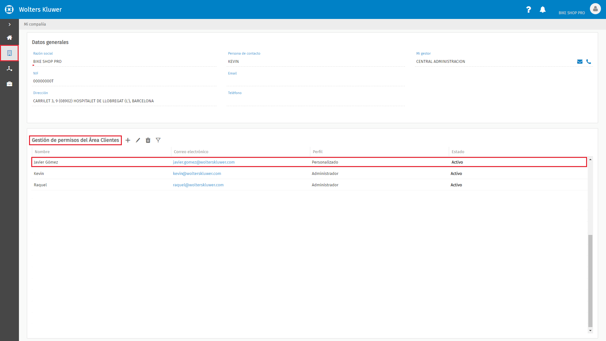Call Mi gestor phone icon

click(x=589, y=62)
